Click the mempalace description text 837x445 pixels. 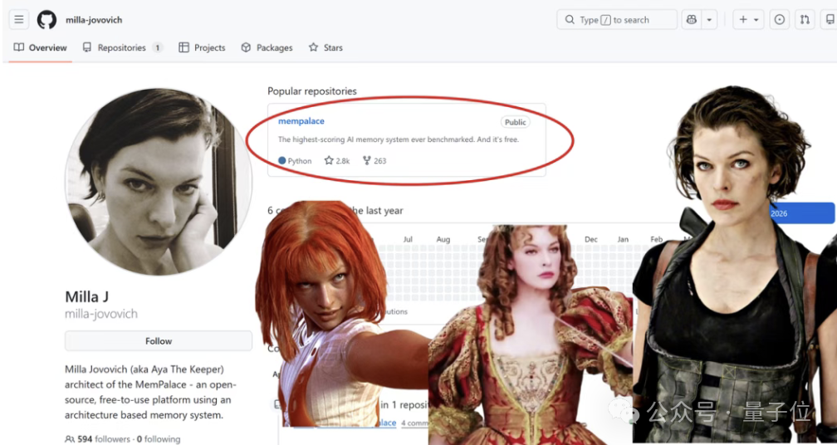[x=399, y=139]
